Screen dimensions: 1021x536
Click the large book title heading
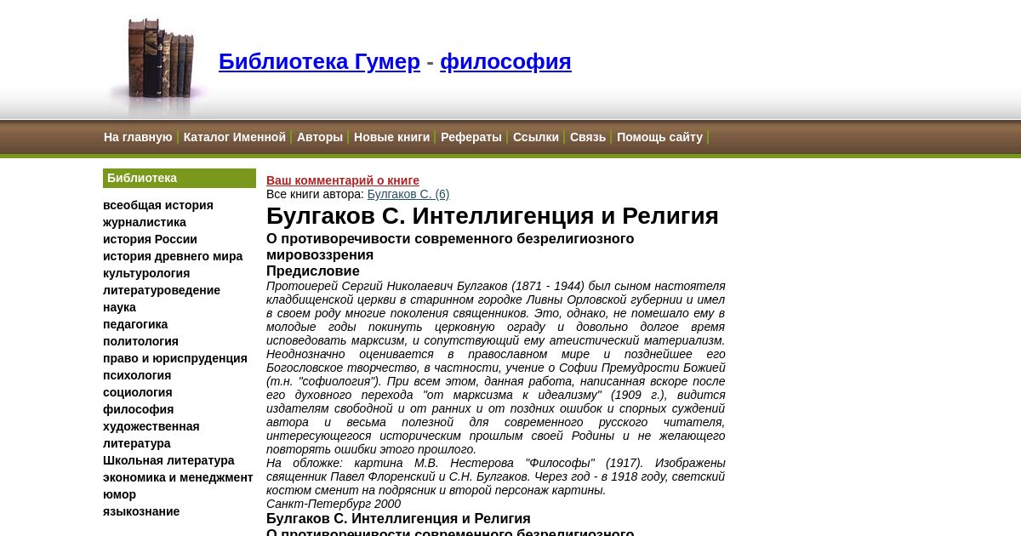click(493, 216)
